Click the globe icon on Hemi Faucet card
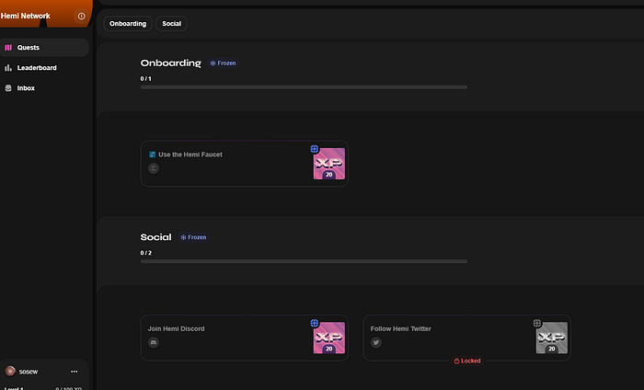644x390 pixels. click(315, 149)
